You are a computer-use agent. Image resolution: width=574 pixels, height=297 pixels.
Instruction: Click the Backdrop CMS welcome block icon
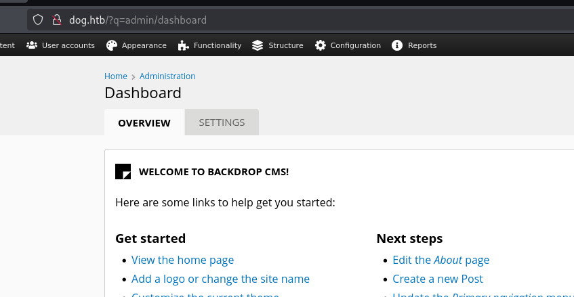[x=123, y=171]
